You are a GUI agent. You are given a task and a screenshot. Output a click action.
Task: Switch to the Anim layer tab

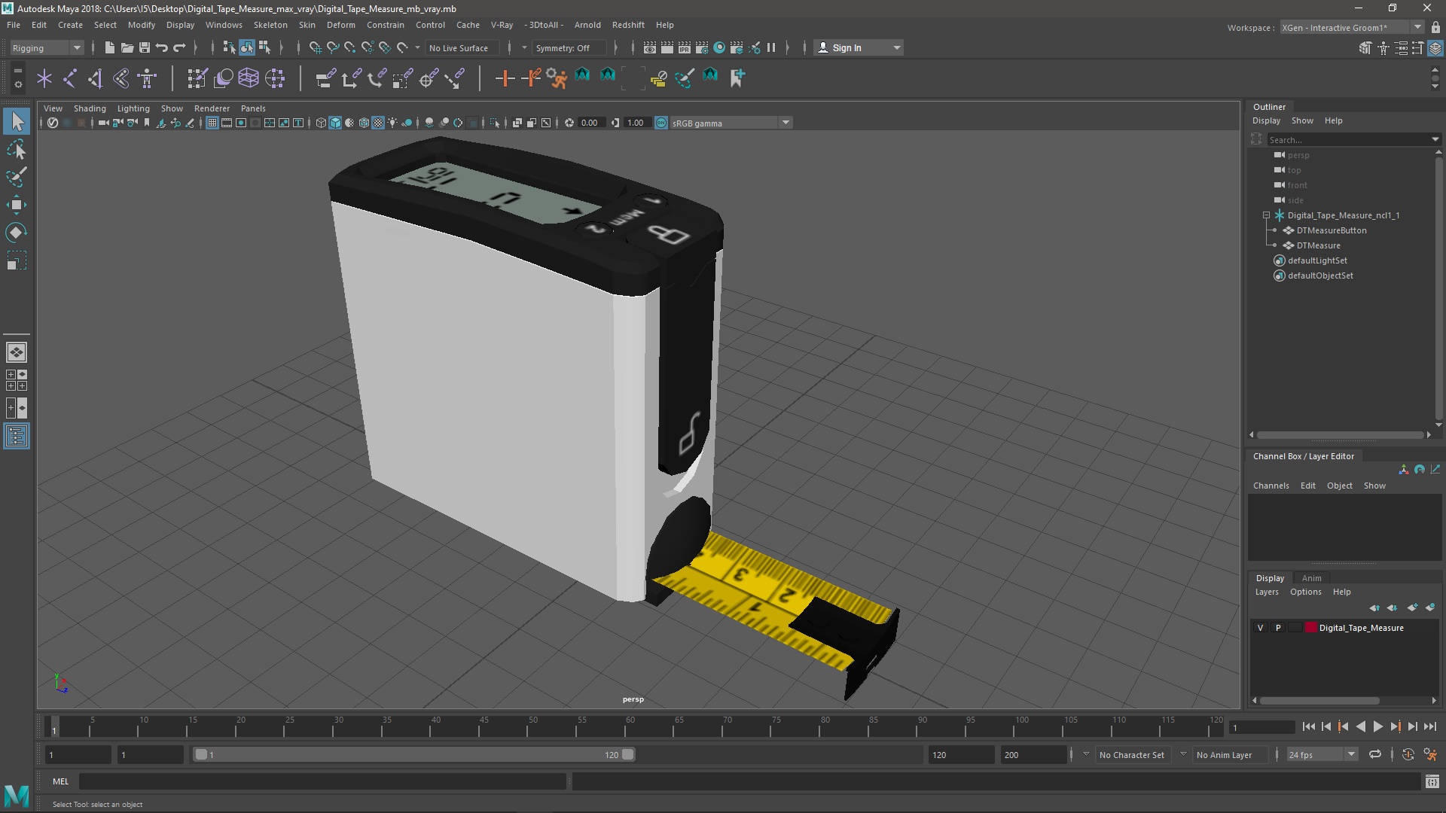pos(1311,578)
